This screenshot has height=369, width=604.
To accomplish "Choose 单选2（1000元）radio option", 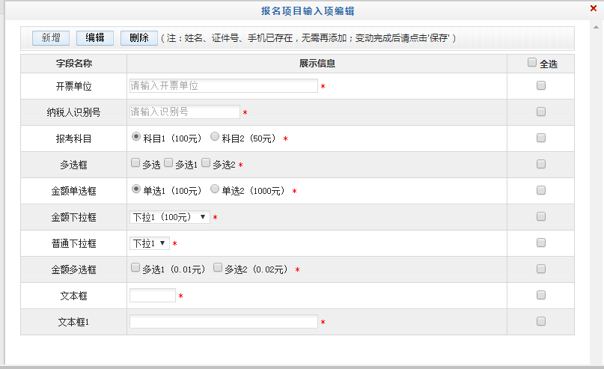I will (x=215, y=189).
